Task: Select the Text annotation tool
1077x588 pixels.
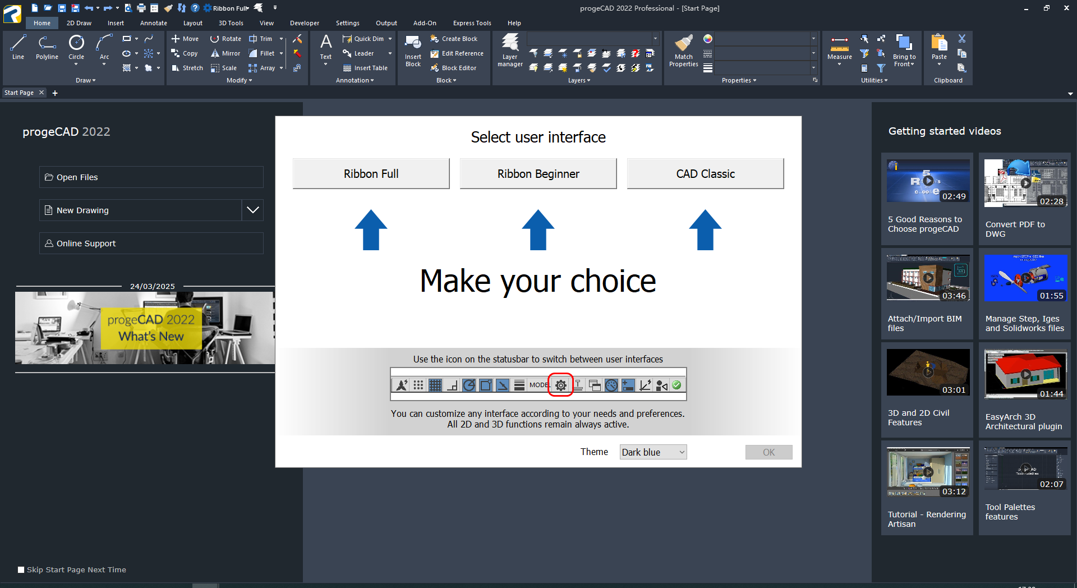Action: 326,47
